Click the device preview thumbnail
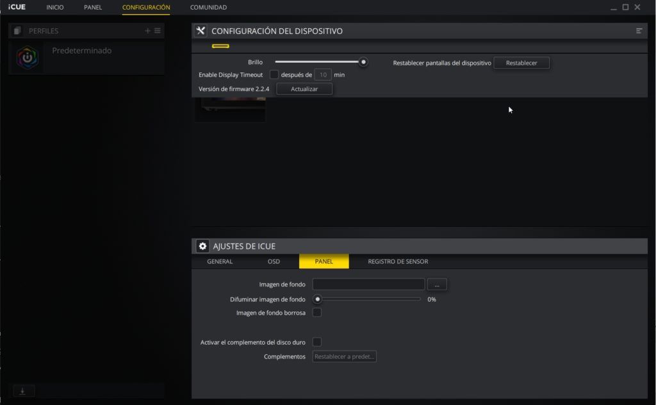656x405 pixels. click(230, 109)
